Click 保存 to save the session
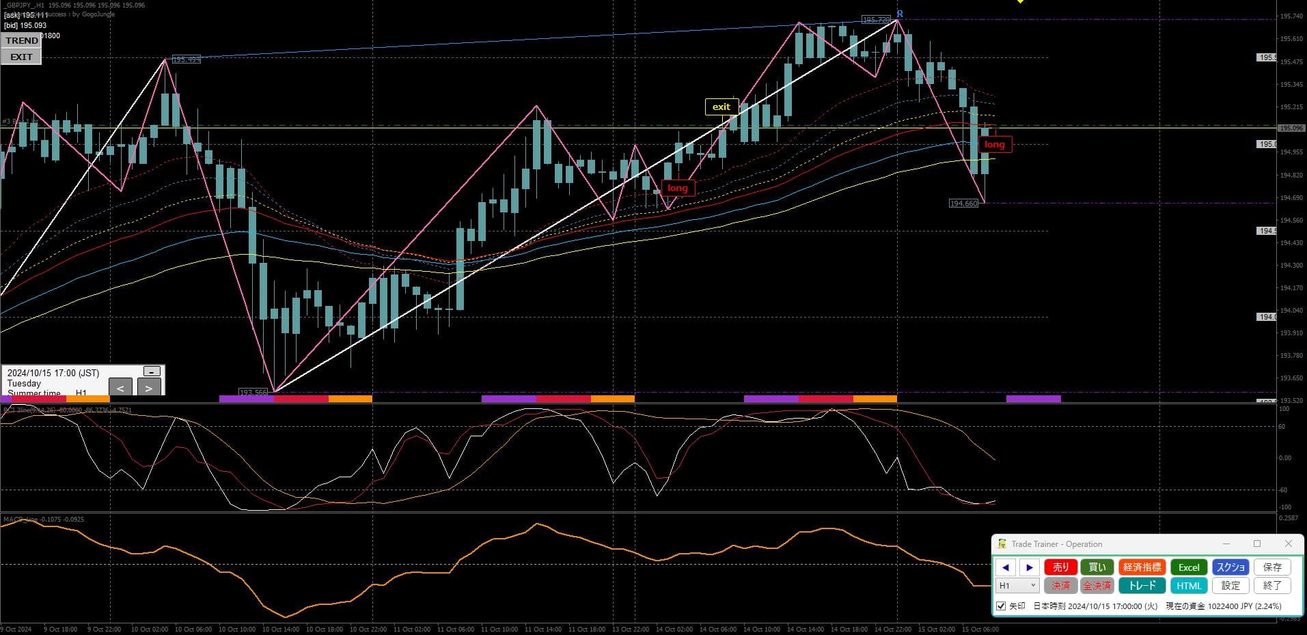This screenshot has width=1307, height=635. pyautogui.click(x=1272, y=567)
